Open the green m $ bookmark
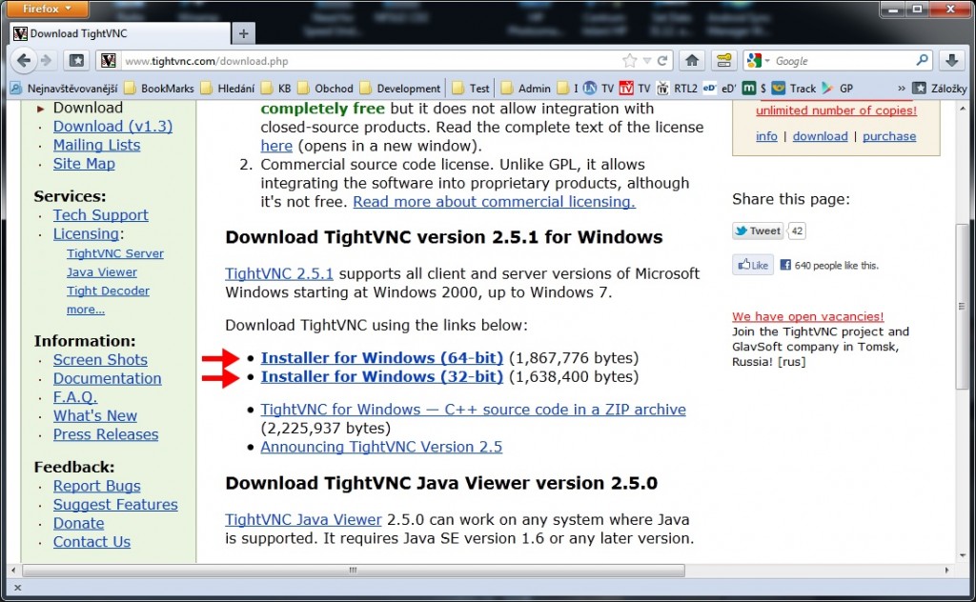976x602 pixels. (x=755, y=89)
